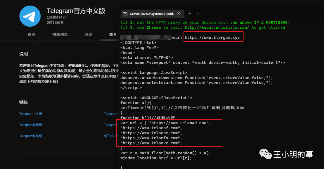
Task: Open the Telegram中文版 link
Action: point(31,114)
